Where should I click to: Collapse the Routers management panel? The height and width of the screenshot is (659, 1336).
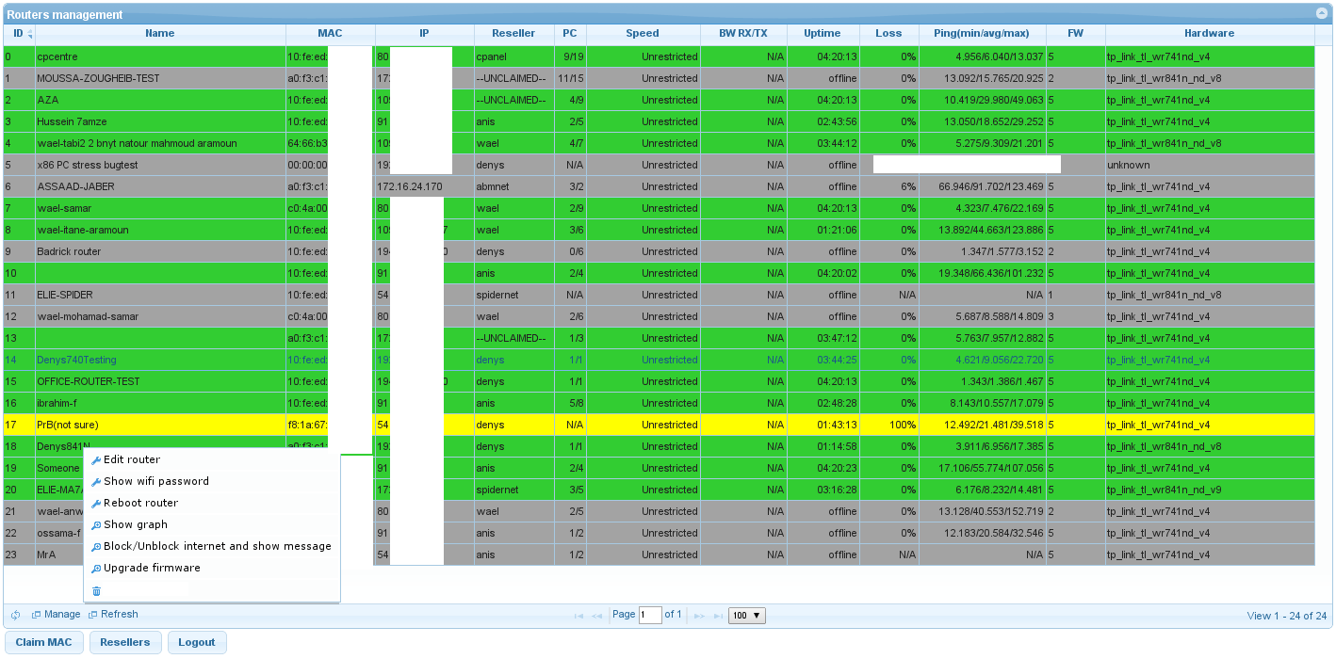click(1321, 14)
